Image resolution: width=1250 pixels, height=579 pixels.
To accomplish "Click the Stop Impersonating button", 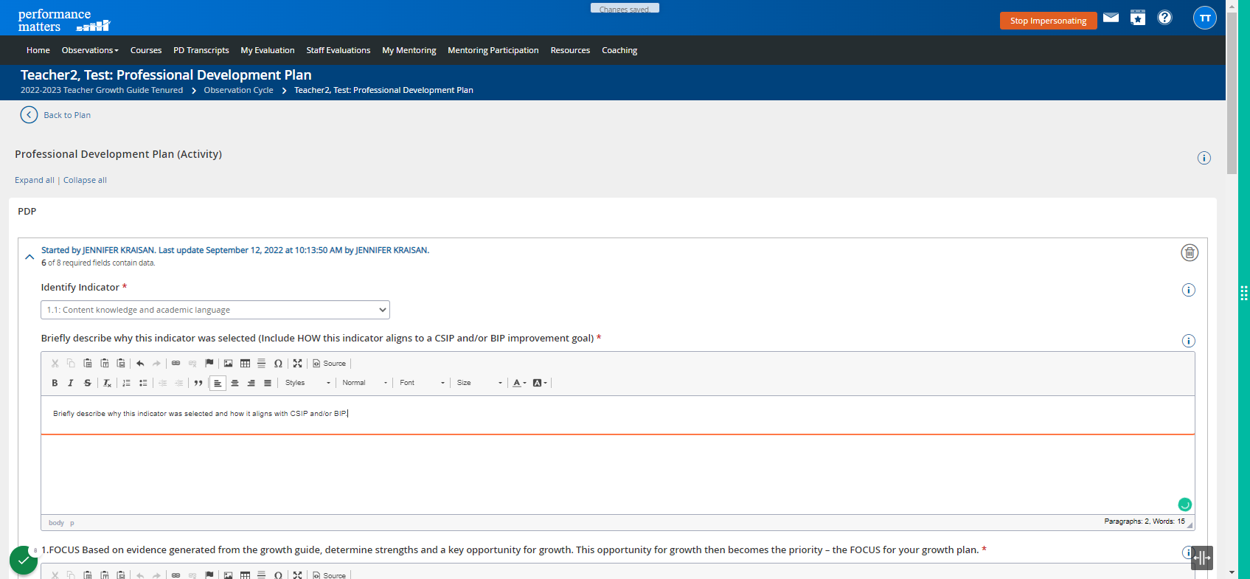I will click(1048, 21).
